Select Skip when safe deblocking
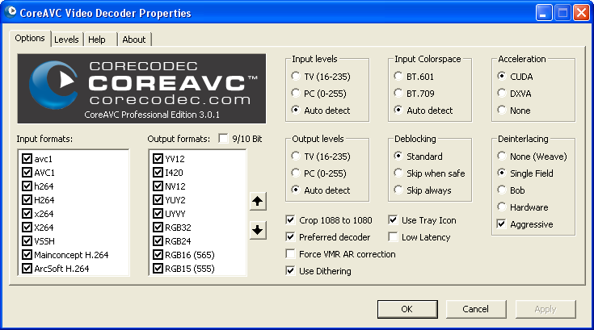 tap(398, 173)
